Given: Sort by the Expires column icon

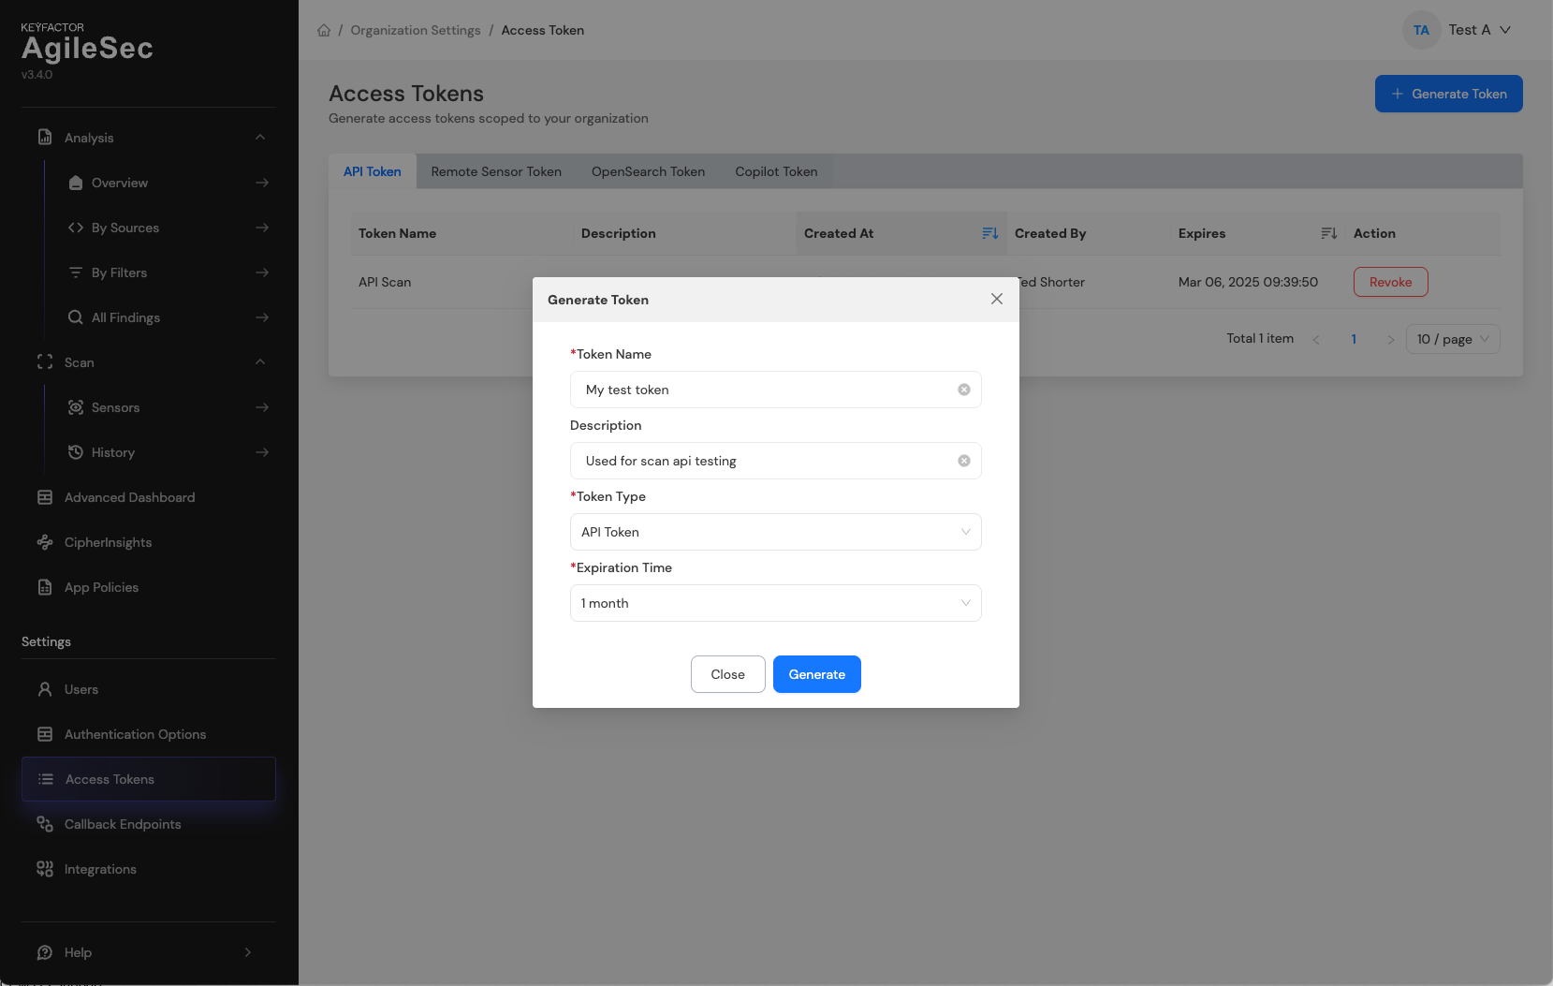Looking at the screenshot, I should coord(1328,233).
